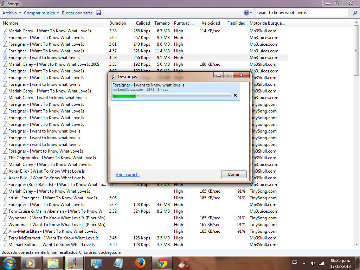Select The Chipmunks track row
Viewport: 360px width, 270px height.
pos(52,158)
